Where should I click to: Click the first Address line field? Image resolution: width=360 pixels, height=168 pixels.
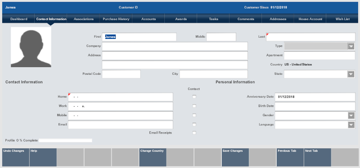point(175,55)
